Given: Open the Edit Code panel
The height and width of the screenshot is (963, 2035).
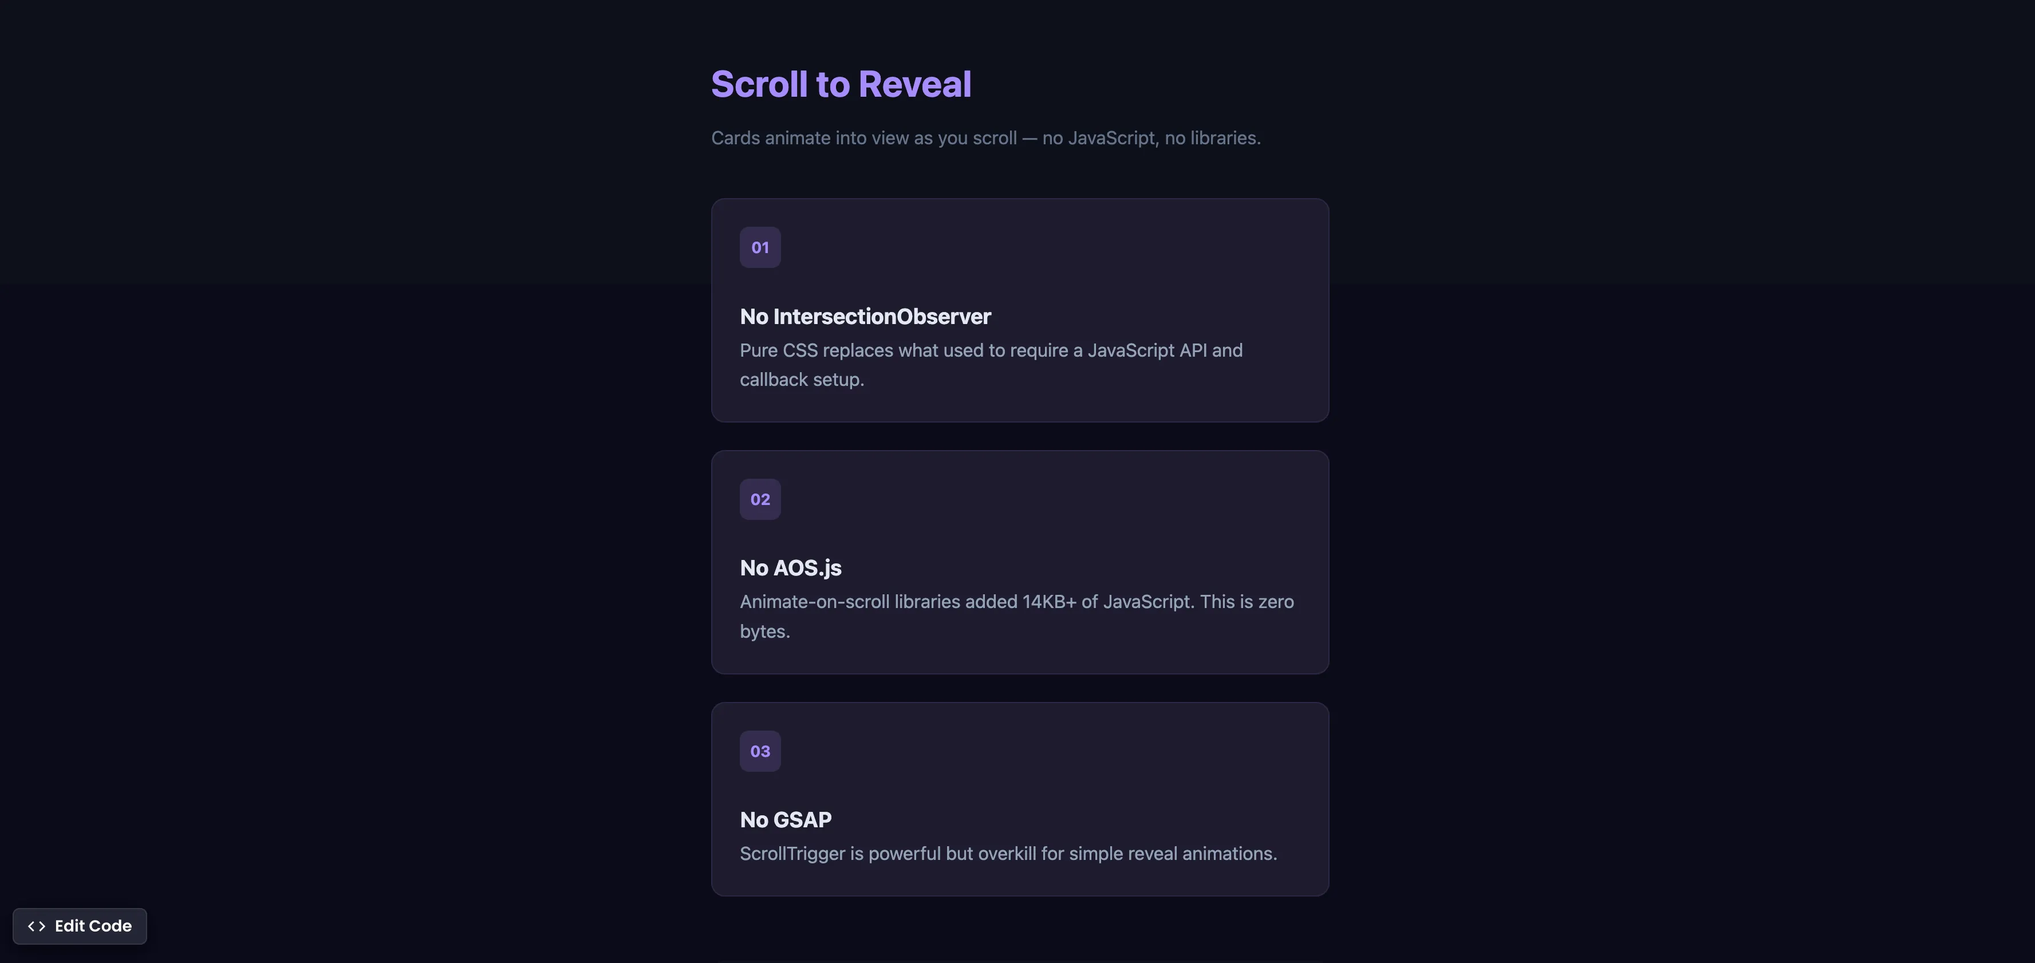Looking at the screenshot, I should (x=79, y=925).
